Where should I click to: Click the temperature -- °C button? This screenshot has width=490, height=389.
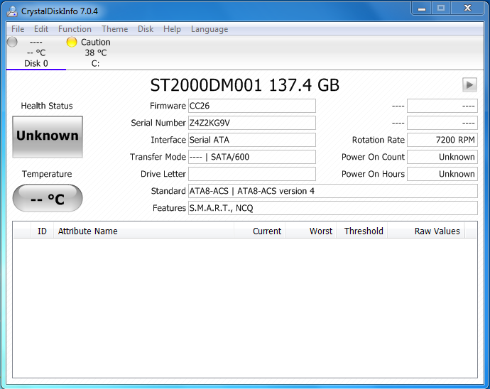(x=48, y=198)
